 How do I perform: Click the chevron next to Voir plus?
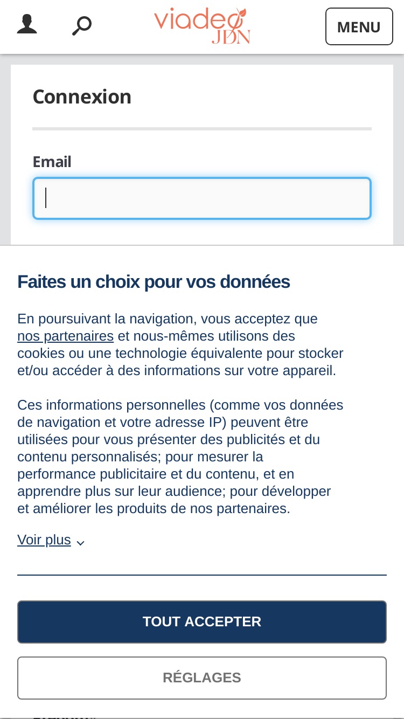pyautogui.click(x=80, y=543)
